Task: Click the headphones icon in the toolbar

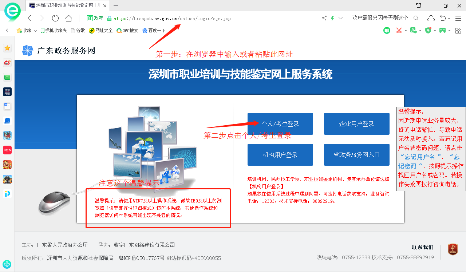Action: pos(431,18)
